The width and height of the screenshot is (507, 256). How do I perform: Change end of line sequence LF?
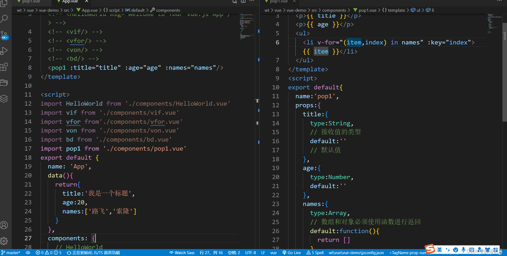pos(263,253)
